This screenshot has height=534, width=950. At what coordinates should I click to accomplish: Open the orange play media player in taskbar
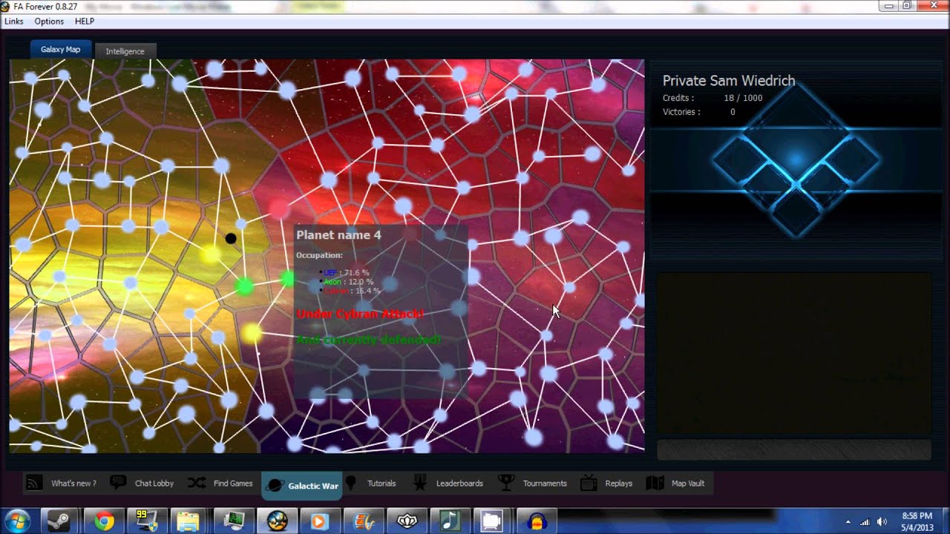[x=320, y=521]
